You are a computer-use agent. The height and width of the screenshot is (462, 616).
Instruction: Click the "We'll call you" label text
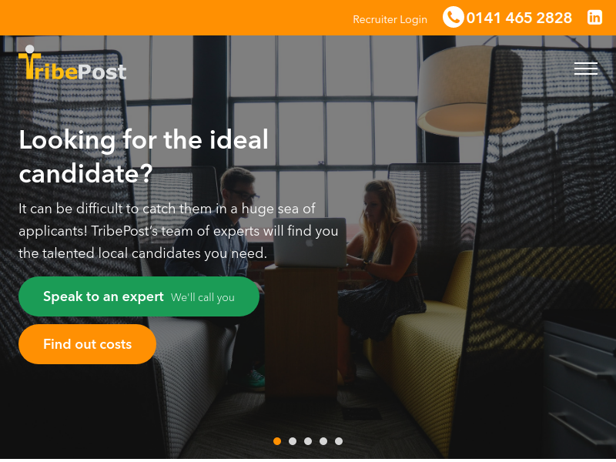point(203,297)
